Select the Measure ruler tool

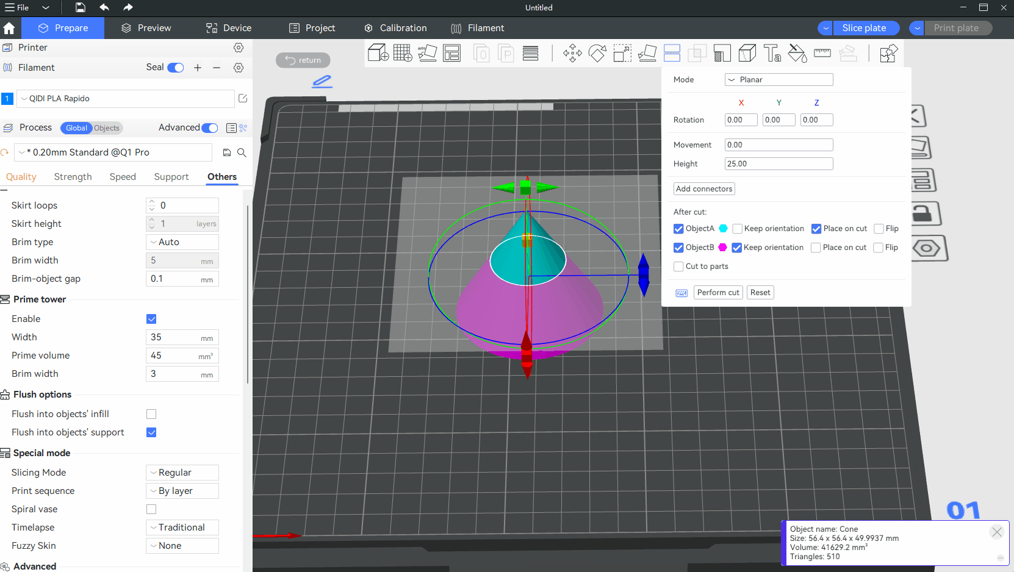coord(822,53)
